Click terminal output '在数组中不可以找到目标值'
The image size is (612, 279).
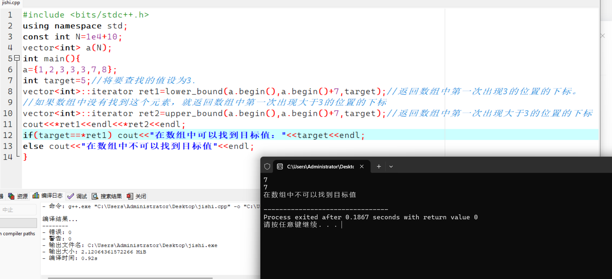(310, 195)
